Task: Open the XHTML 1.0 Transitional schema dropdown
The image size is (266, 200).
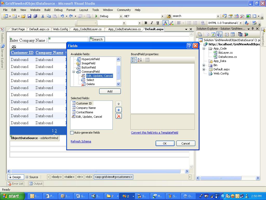Action: [x=241, y=23]
